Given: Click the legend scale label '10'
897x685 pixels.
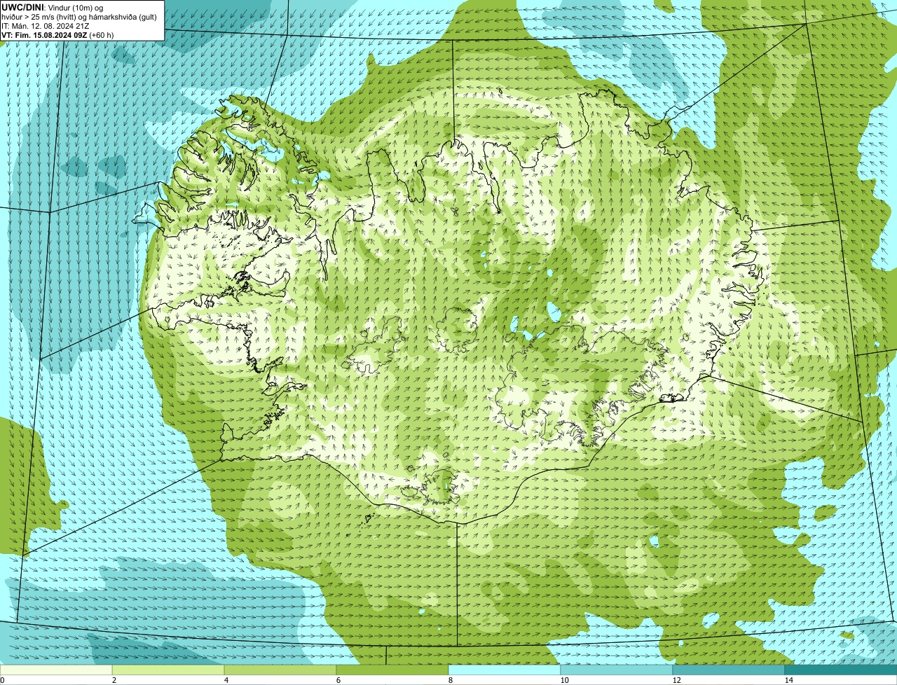Looking at the screenshot, I should (564, 680).
